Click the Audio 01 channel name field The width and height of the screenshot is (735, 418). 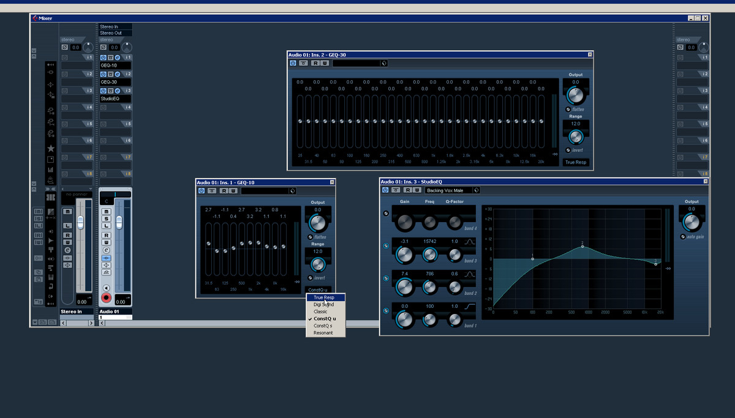click(115, 312)
